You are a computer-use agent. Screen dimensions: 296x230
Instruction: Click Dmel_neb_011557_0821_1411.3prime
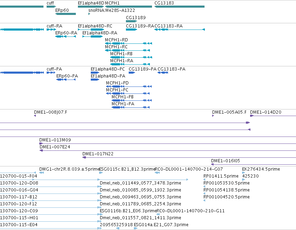point(141,218)
